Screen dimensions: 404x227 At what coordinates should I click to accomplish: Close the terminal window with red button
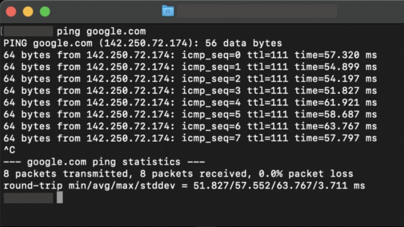point(11,12)
